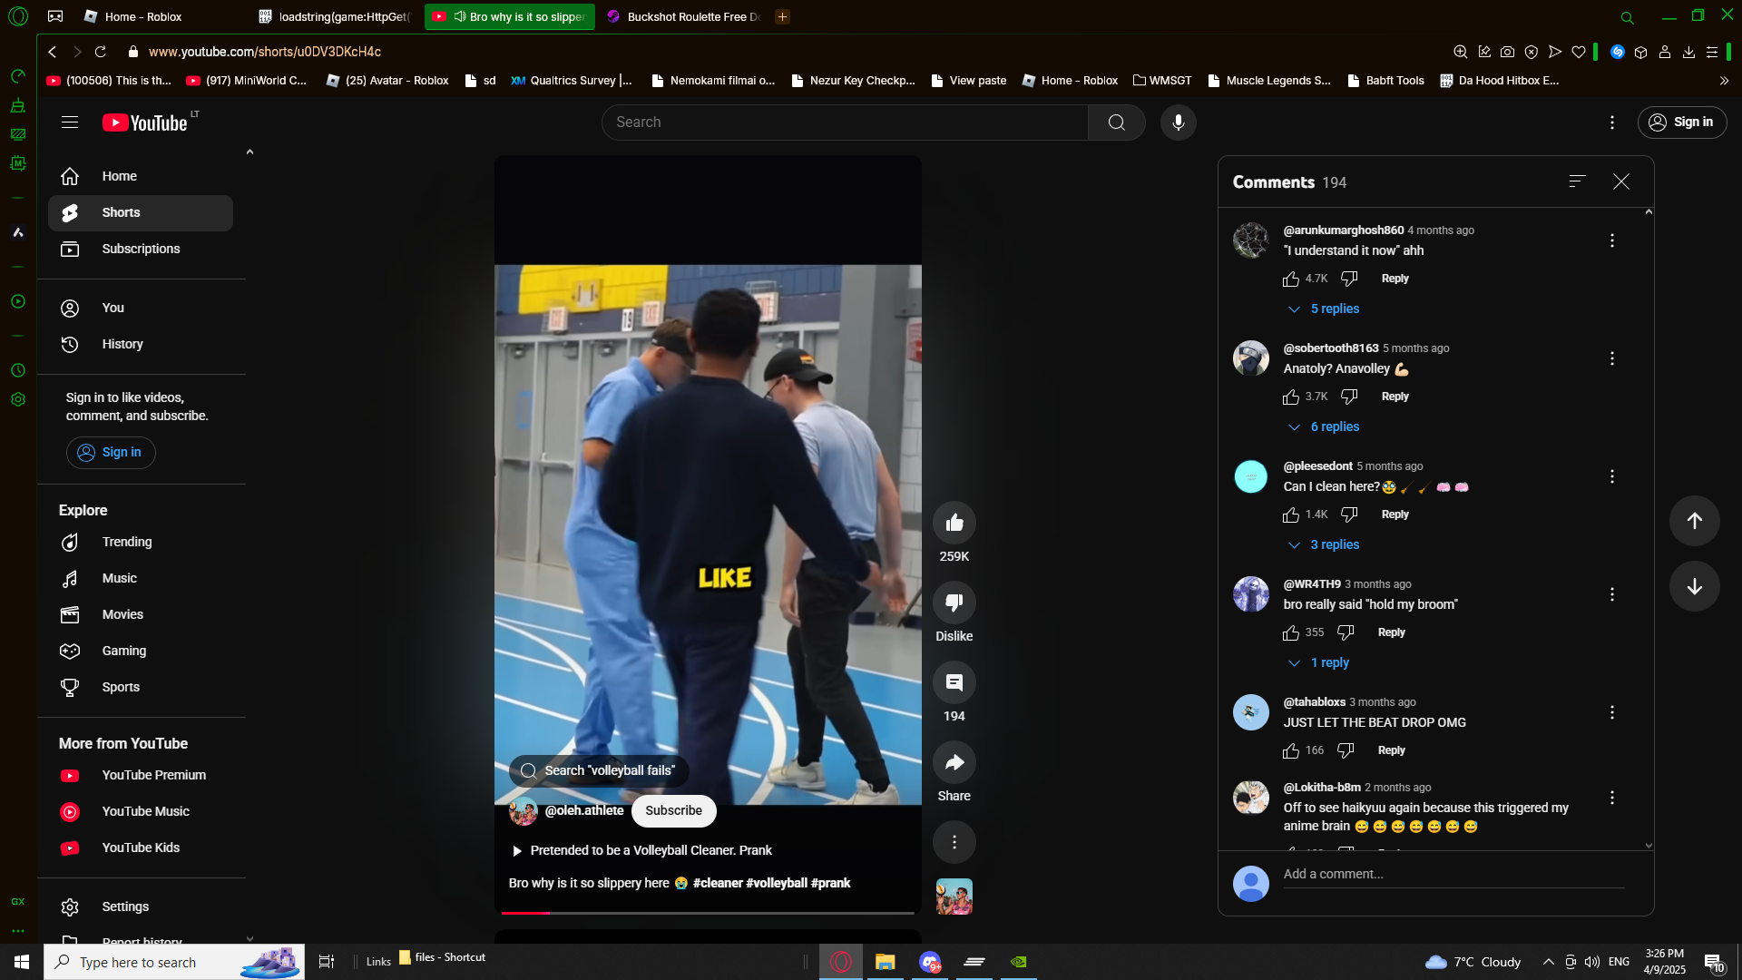Open the volume control in system tray
This screenshot has width=1742, height=980.
pos(1591,962)
